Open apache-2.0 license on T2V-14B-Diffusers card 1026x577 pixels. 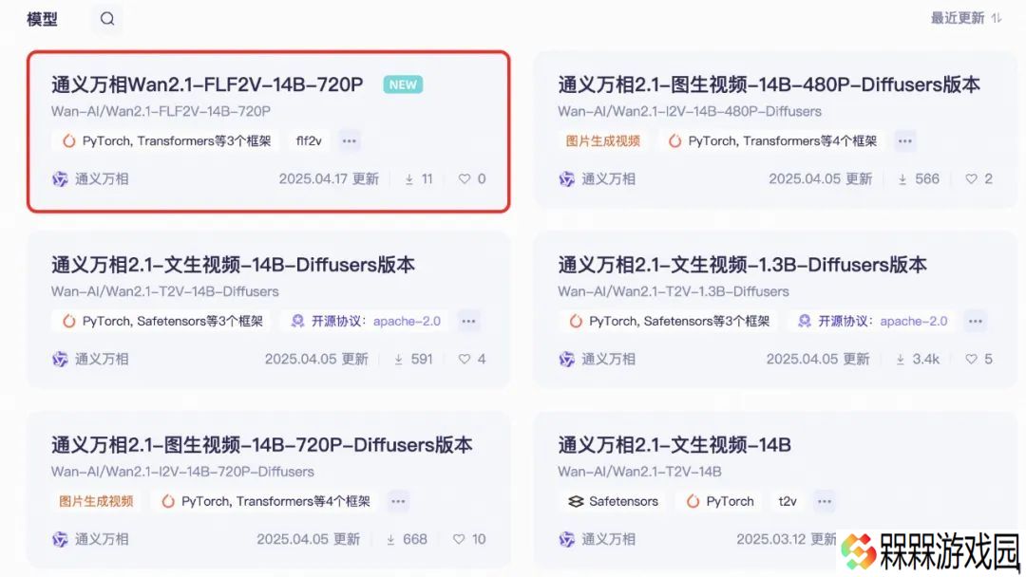point(407,321)
